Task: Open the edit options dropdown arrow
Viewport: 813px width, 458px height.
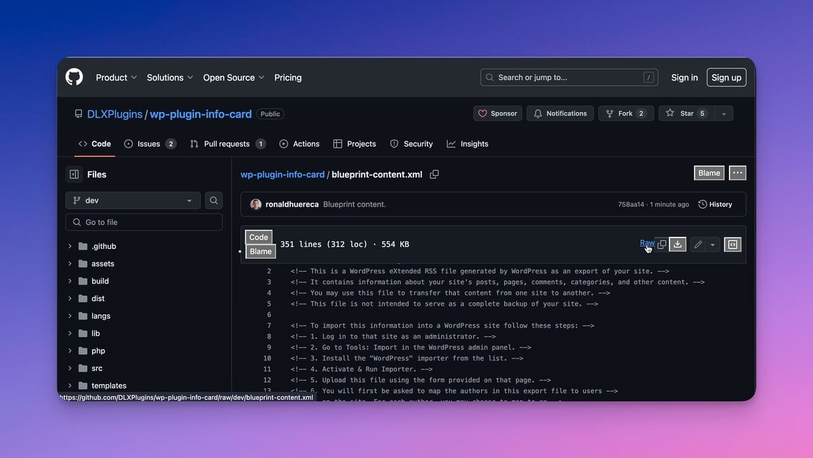Action: (712, 244)
